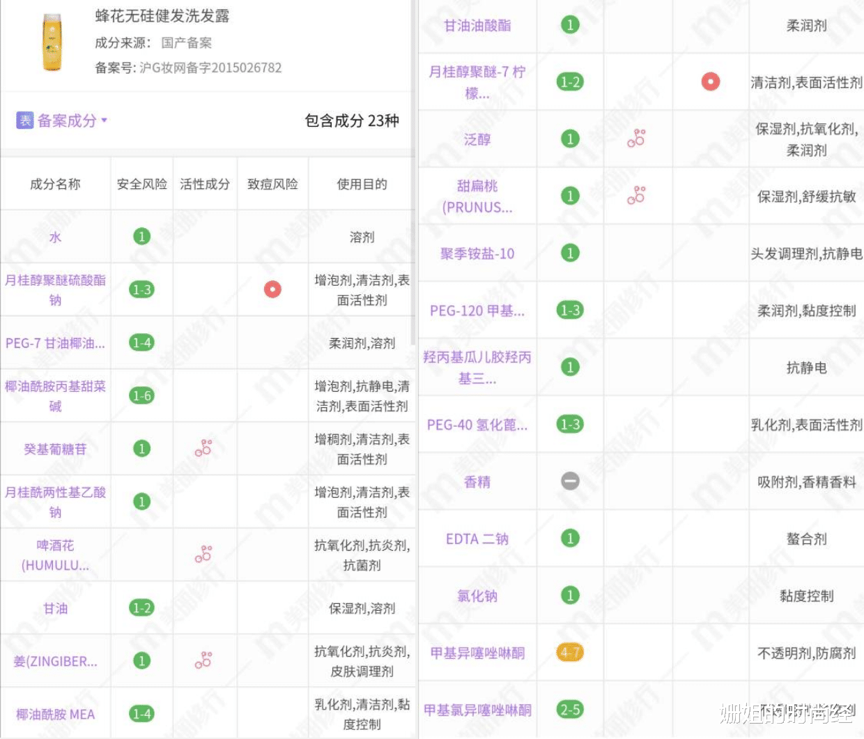Viewport: 864px width, 739px height.
Task: Click the acne-risk red dot for 月桂醇聚醚硫酸酯钠
Action: 272,289
